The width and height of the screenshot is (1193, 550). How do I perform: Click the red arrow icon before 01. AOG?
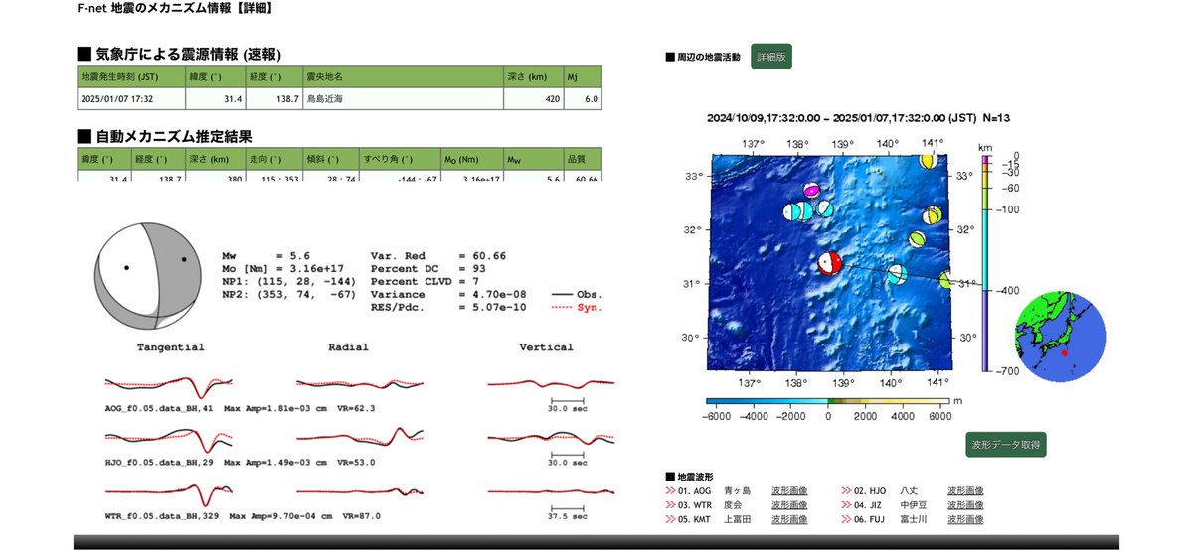pyautogui.click(x=670, y=490)
